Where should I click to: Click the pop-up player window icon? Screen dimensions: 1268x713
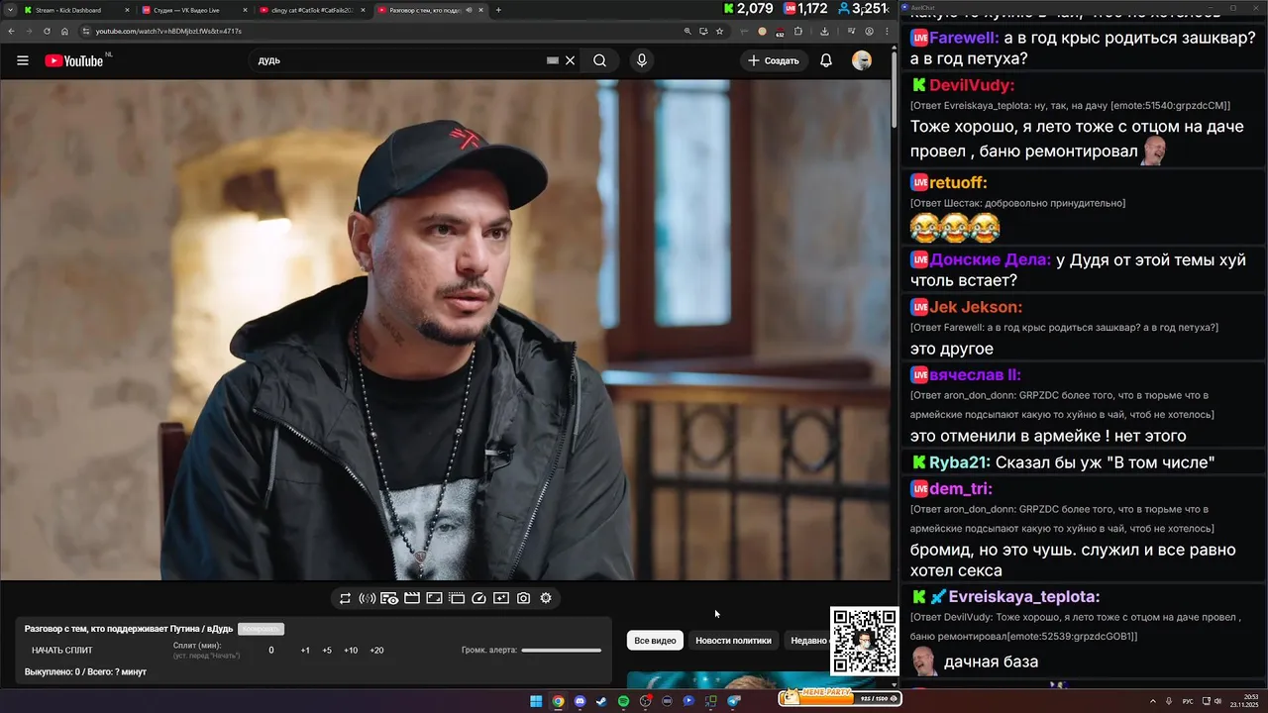coord(457,598)
